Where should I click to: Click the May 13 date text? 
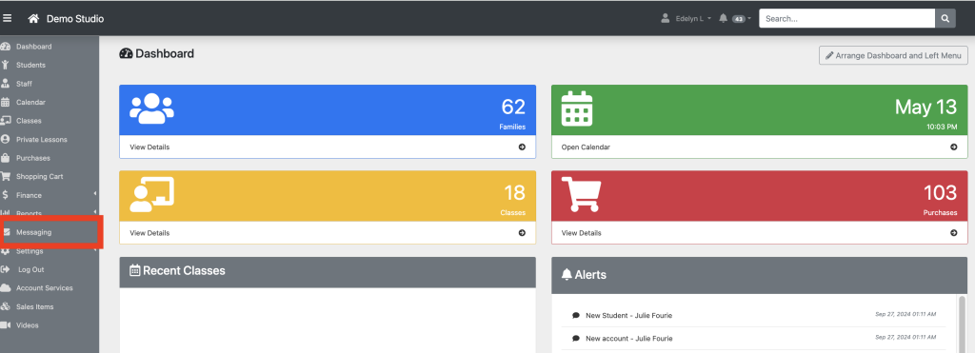click(x=925, y=107)
